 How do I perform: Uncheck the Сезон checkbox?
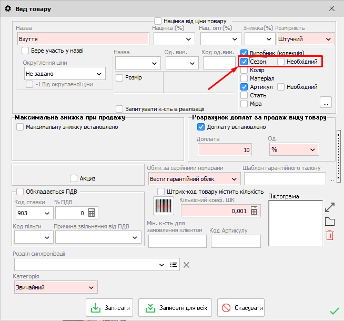click(x=245, y=62)
